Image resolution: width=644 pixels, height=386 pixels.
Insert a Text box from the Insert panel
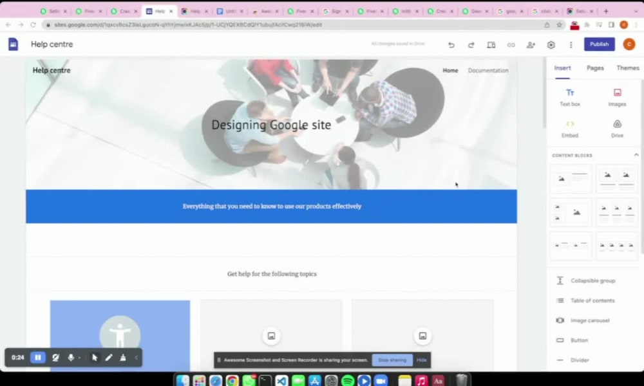[569, 96]
